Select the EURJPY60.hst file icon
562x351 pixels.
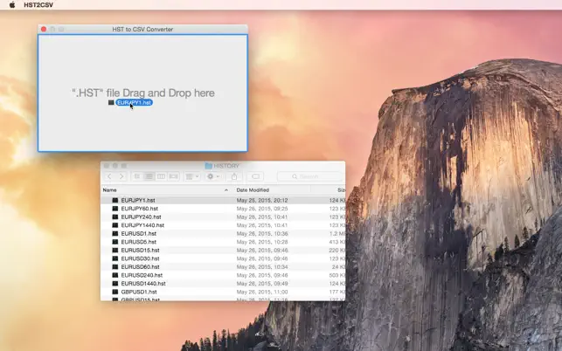[114, 209]
